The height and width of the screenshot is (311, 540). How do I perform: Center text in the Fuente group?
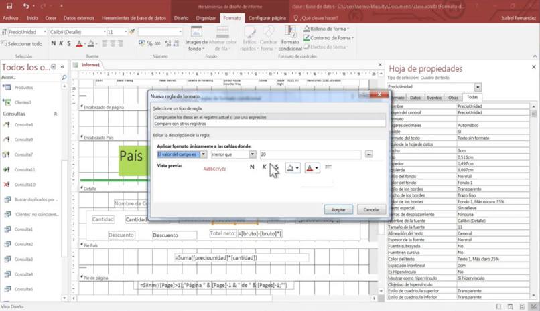(113, 43)
